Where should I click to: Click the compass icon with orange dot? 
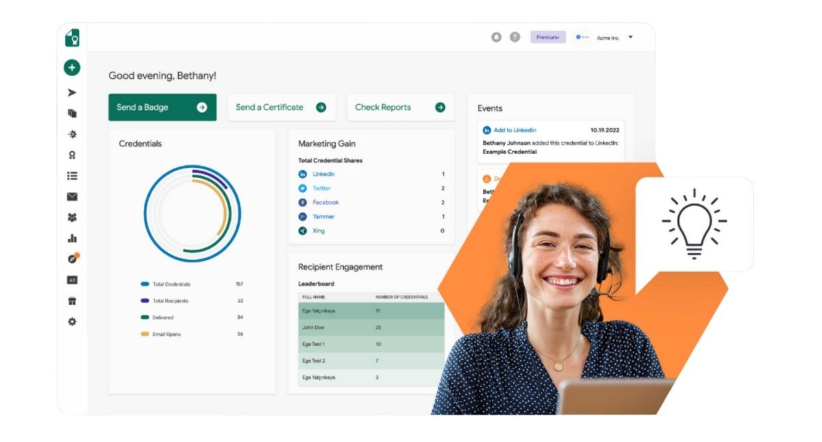(72, 259)
